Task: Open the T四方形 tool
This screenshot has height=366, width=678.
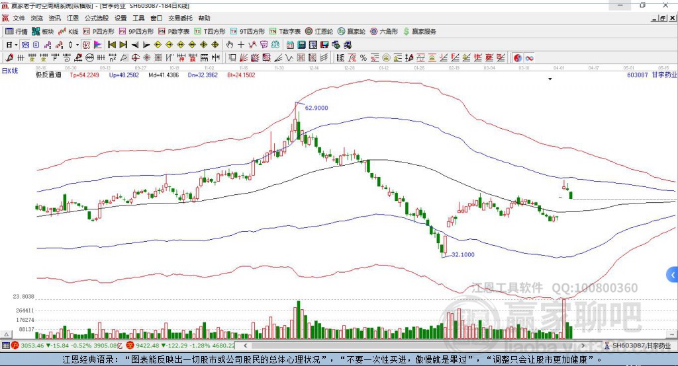Action: pos(210,32)
